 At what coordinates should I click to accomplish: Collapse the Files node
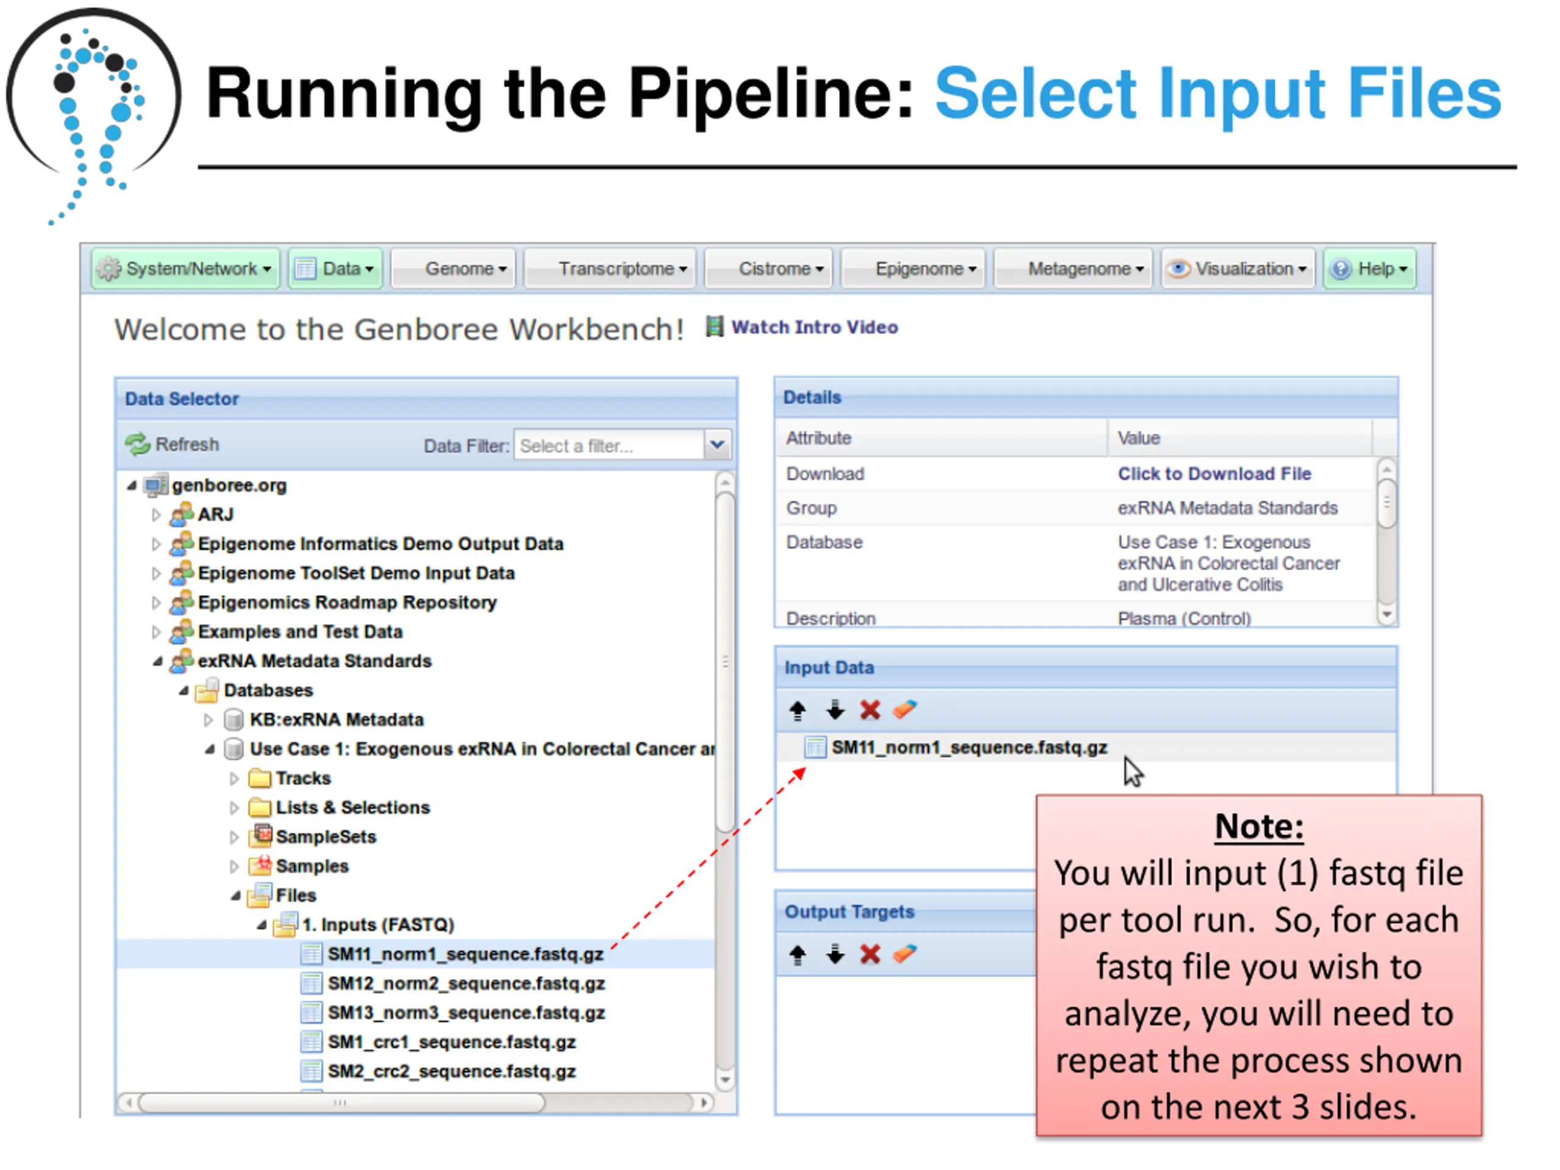236,896
